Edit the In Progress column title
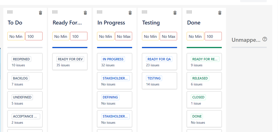 coord(111,23)
